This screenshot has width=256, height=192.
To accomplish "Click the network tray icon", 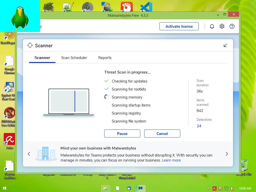I will (226, 188).
